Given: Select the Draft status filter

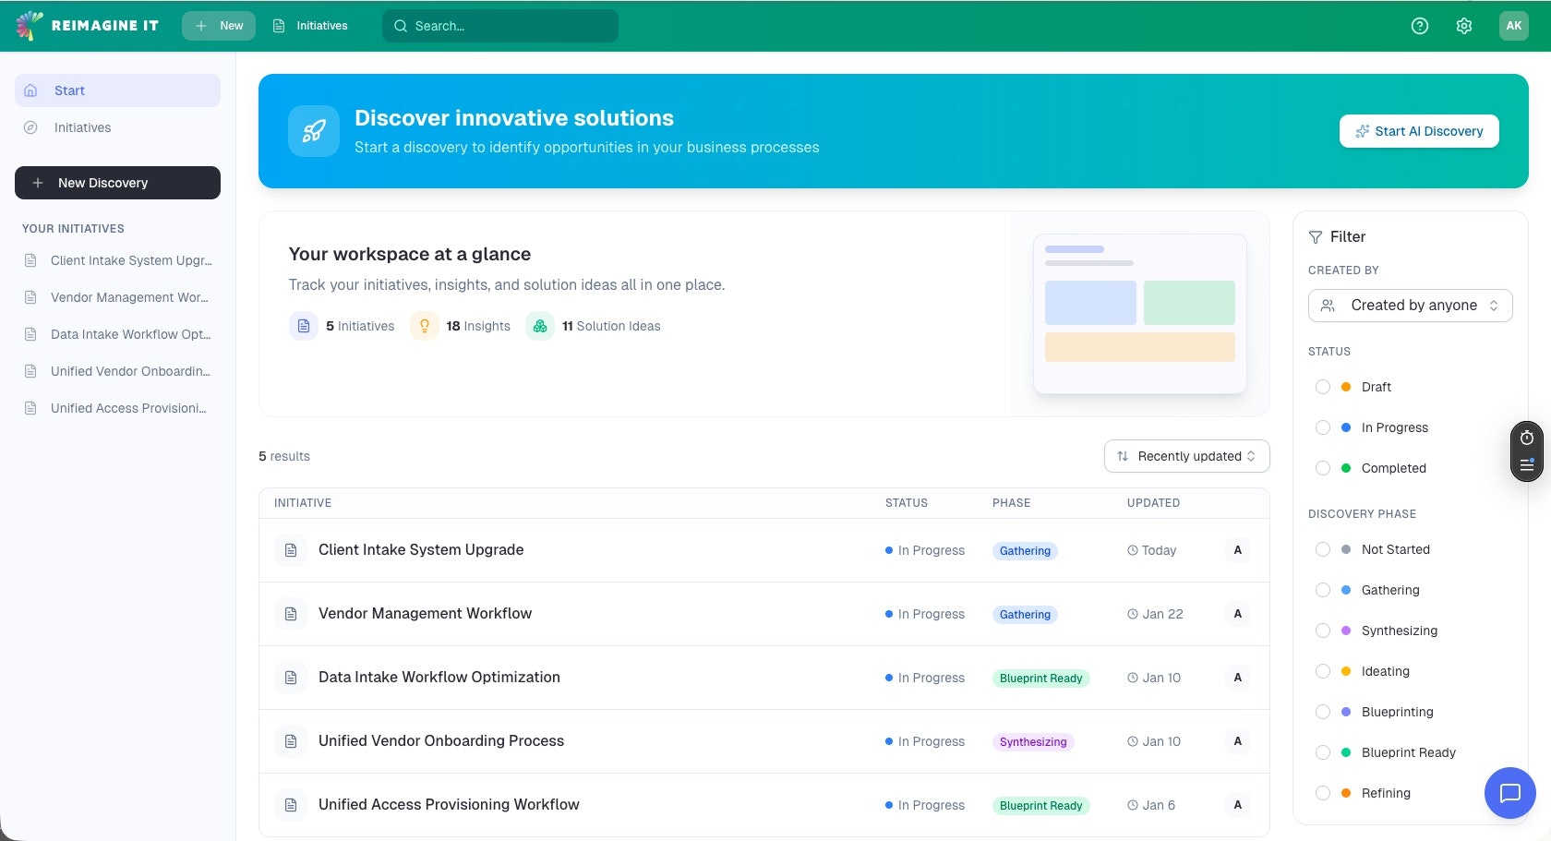Looking at the screenshot, I should [x=1324, y=387].
